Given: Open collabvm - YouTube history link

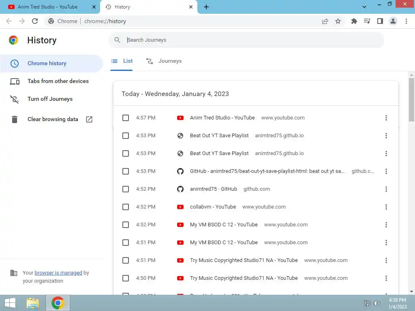Looking at the screenshot, I should (x=213, y=207).
